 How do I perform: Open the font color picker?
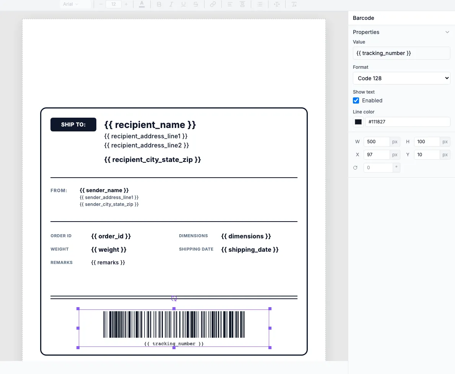[x=142, y=4]
